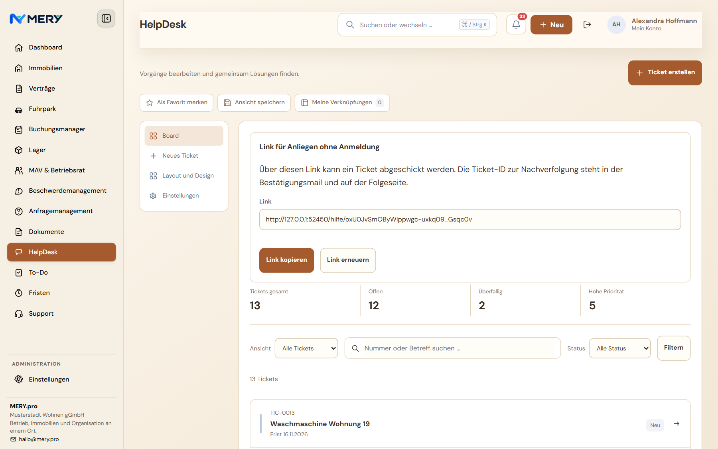This screenshot has width=718, height=449.
Task: Click the MERY logo
Action: pos(36,19)
